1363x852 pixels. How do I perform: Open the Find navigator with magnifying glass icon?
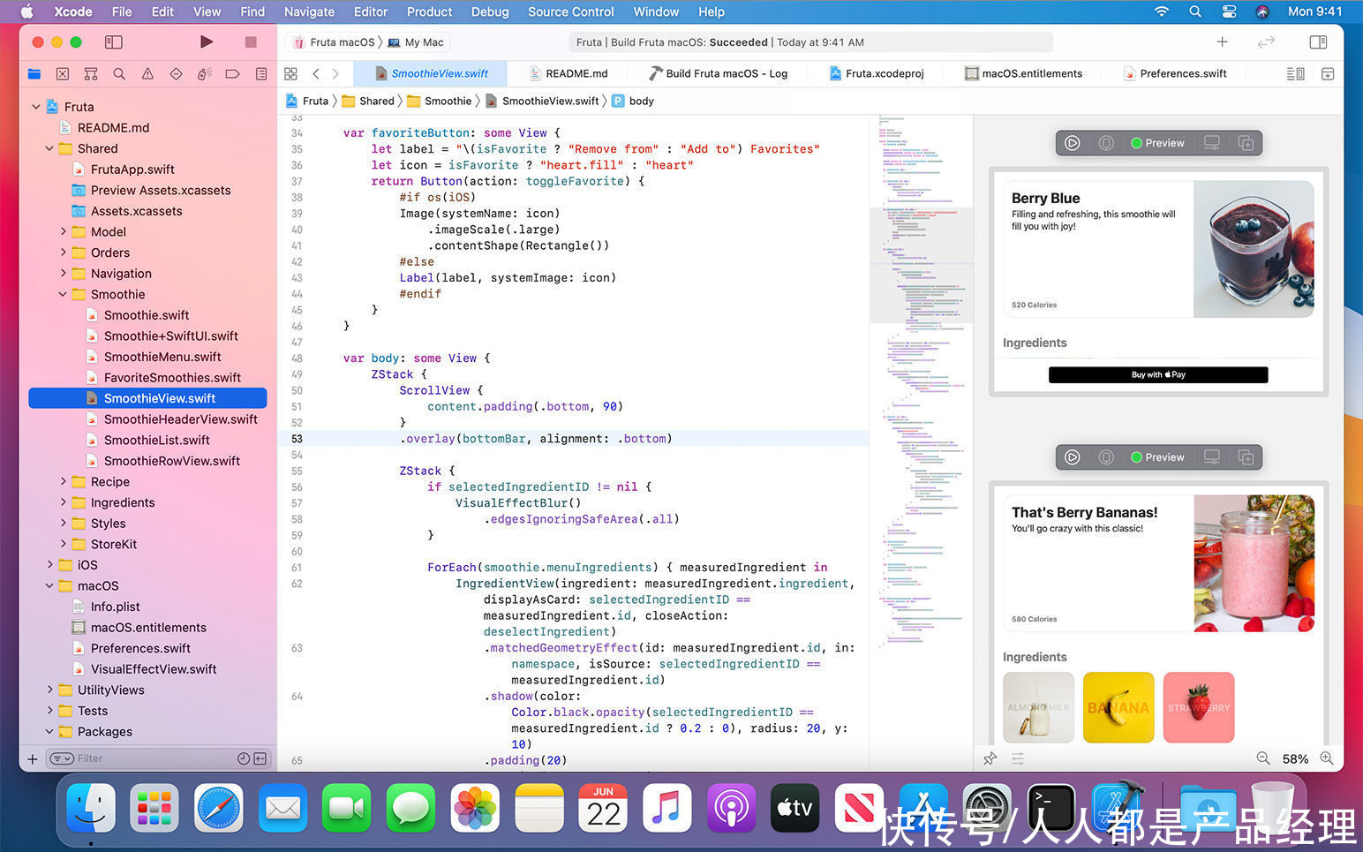pos(119,73)
